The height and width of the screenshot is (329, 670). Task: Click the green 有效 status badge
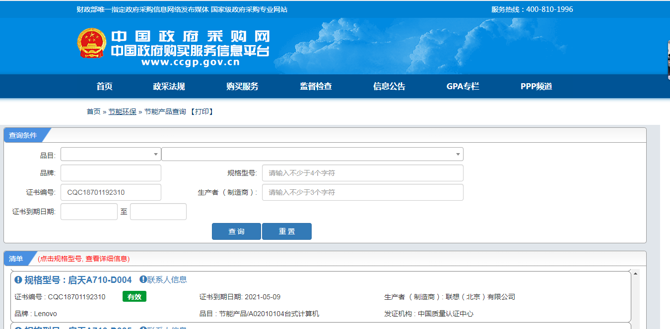pyautogui.click(x=134, y=297)
